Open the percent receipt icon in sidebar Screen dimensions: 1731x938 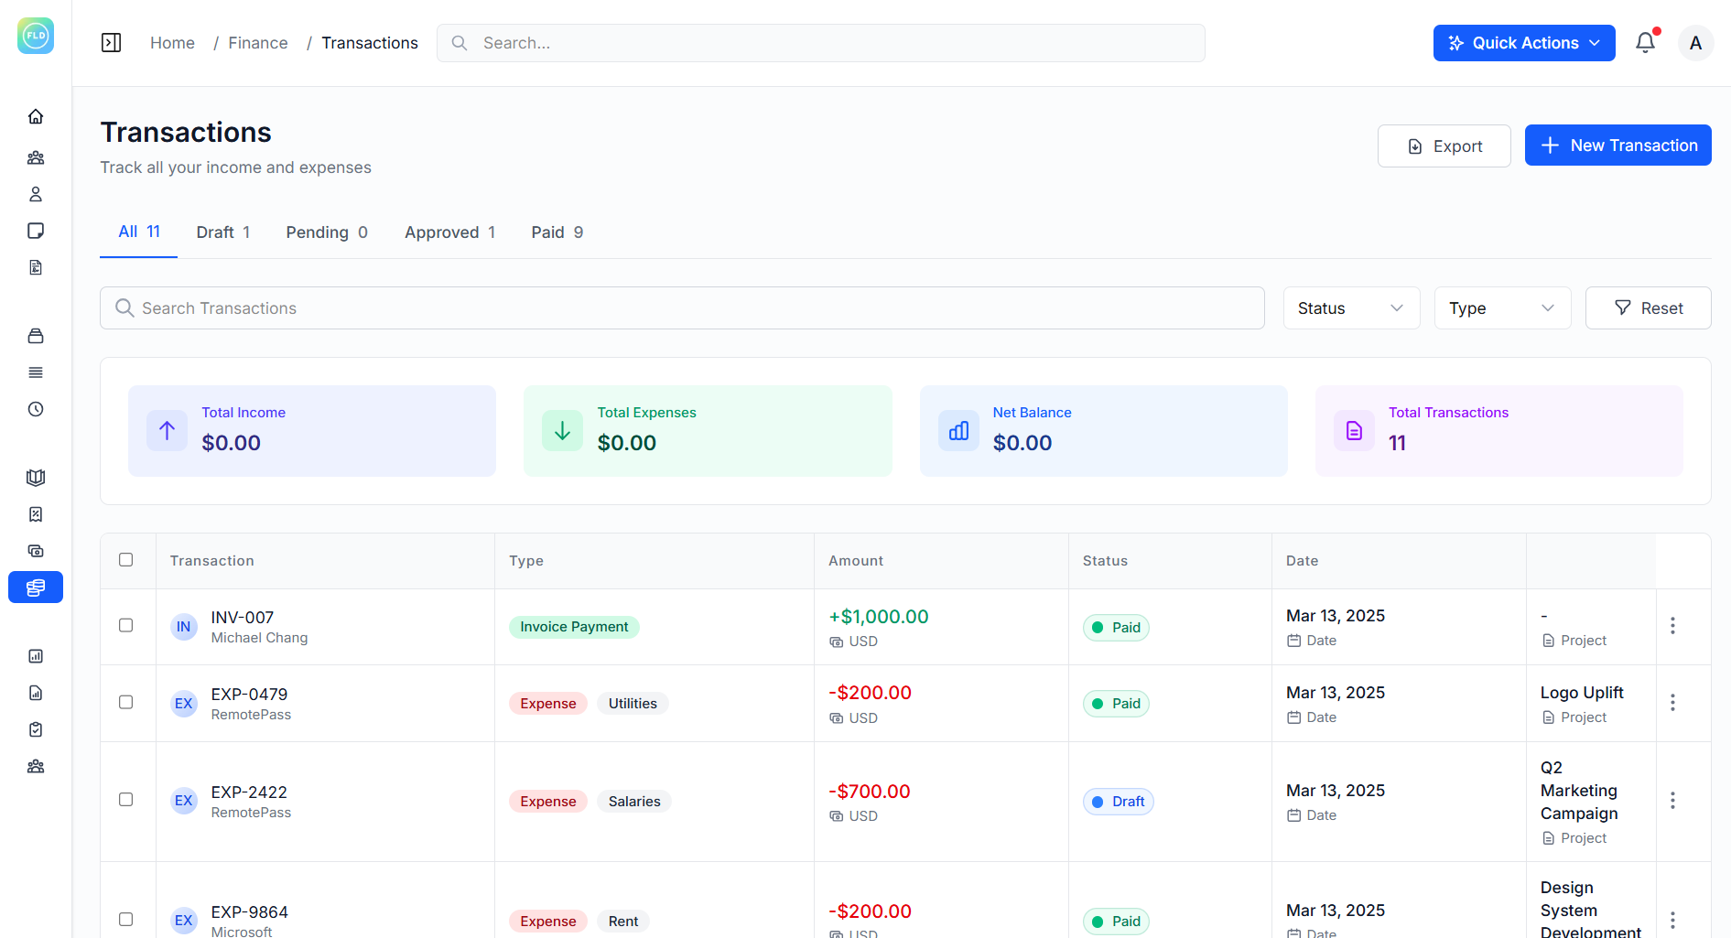click(x=36, y=514)
